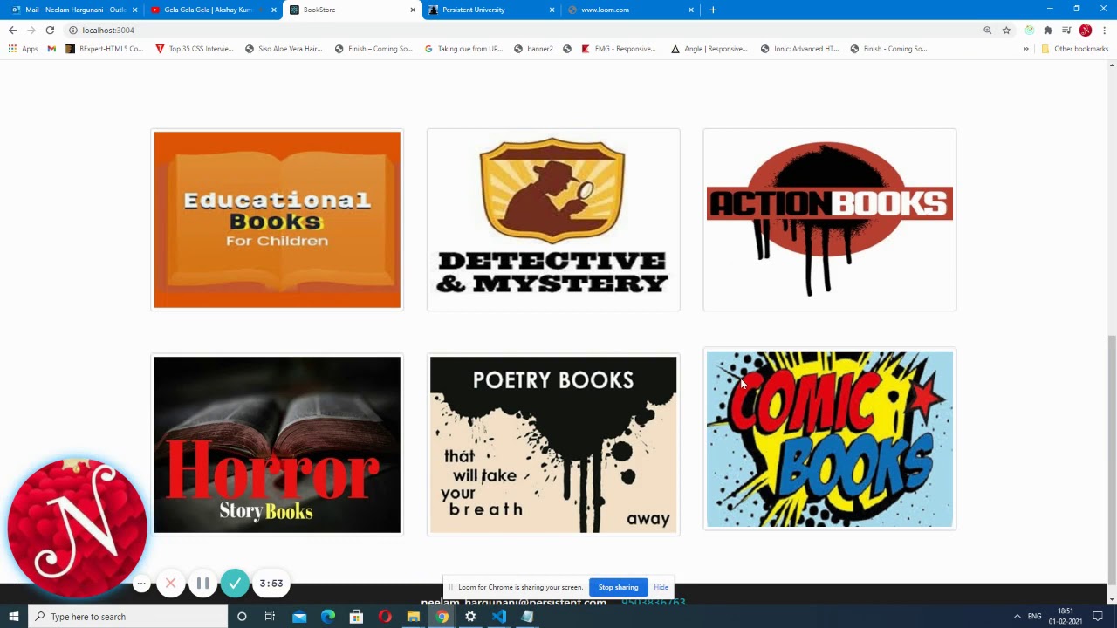Select the Action Books category image

point(830,220)
